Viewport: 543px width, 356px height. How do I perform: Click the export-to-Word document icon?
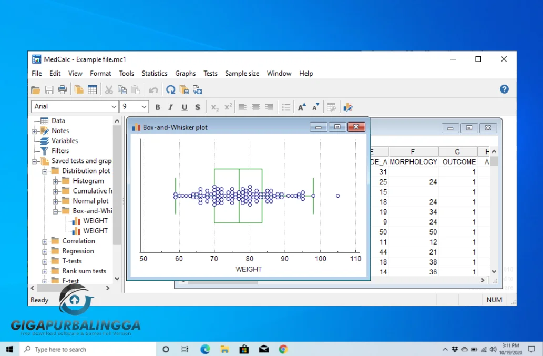coord(198,90)
